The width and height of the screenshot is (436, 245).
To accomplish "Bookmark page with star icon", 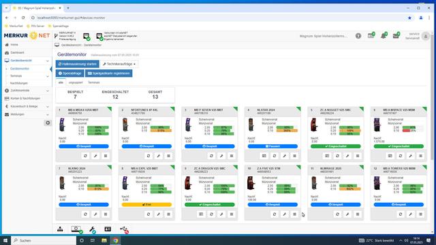I will (x=409, y=18).
